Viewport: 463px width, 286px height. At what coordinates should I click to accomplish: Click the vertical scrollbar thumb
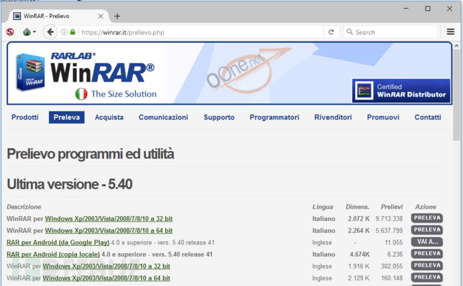point(456,95)
